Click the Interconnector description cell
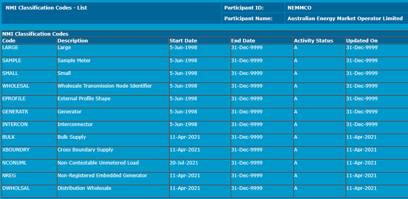408x199 pixels. point(75,125)
